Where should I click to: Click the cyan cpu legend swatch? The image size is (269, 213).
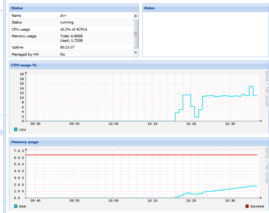[16, 129]
